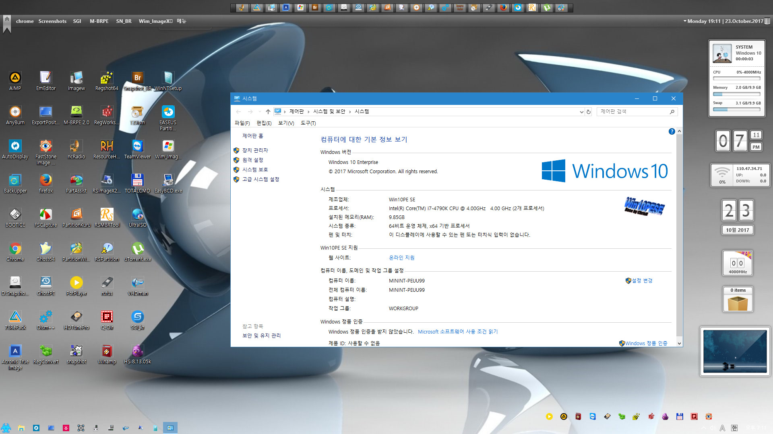Click 설정 변경 link
The height and width of the screenshot is (434, 773).
click(642, 280)
